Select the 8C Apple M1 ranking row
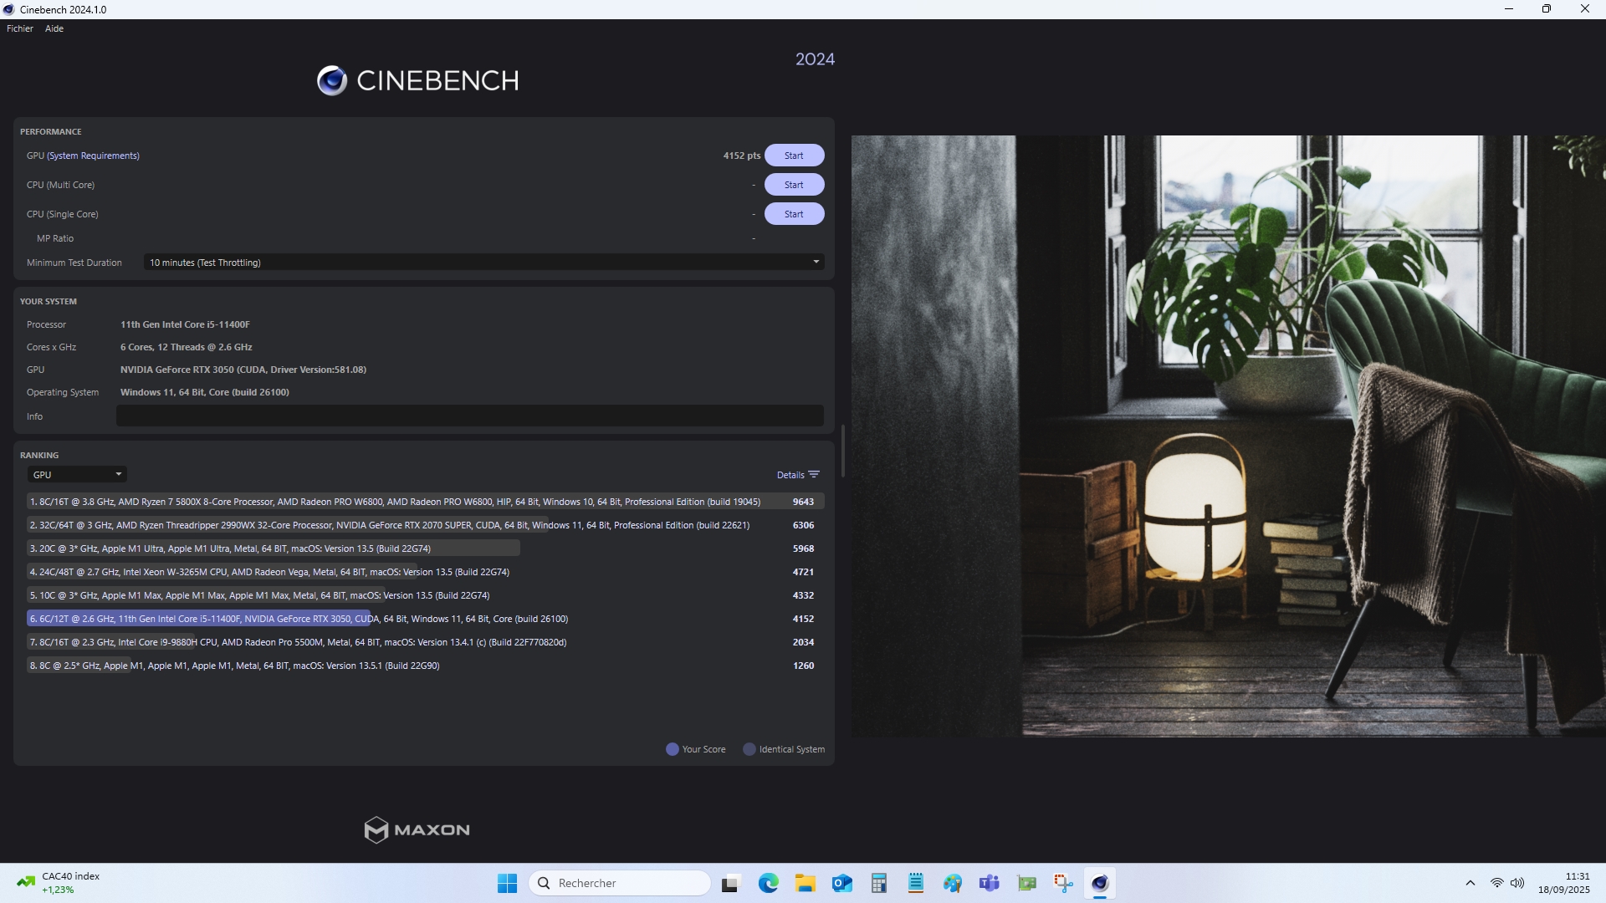The height and width of the screenshot is (903, 1606). (x=426, y=666)
